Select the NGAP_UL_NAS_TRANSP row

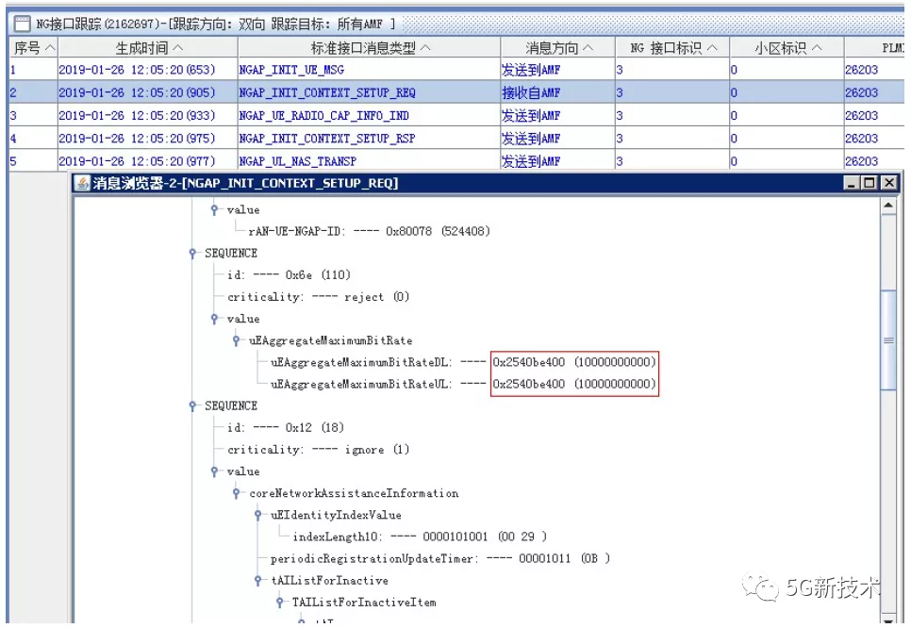(456, 161)
